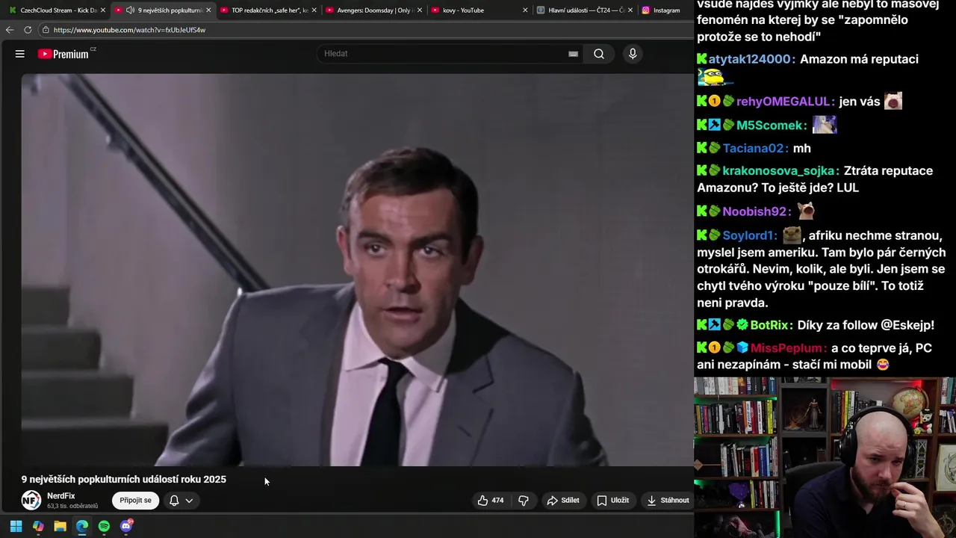This screenshot has height=538, width=956.
Task: Like the video with 474 likes
Action: point(491,501)
